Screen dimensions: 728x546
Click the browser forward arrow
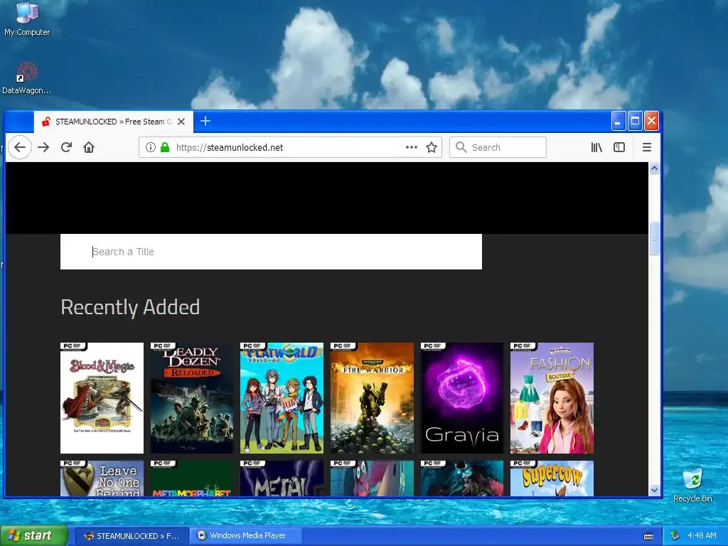point(43,148)
